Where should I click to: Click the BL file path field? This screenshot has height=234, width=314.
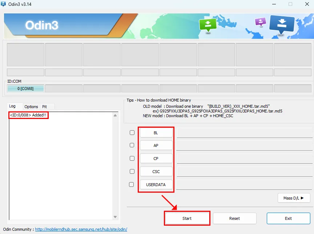click(245, 133)
